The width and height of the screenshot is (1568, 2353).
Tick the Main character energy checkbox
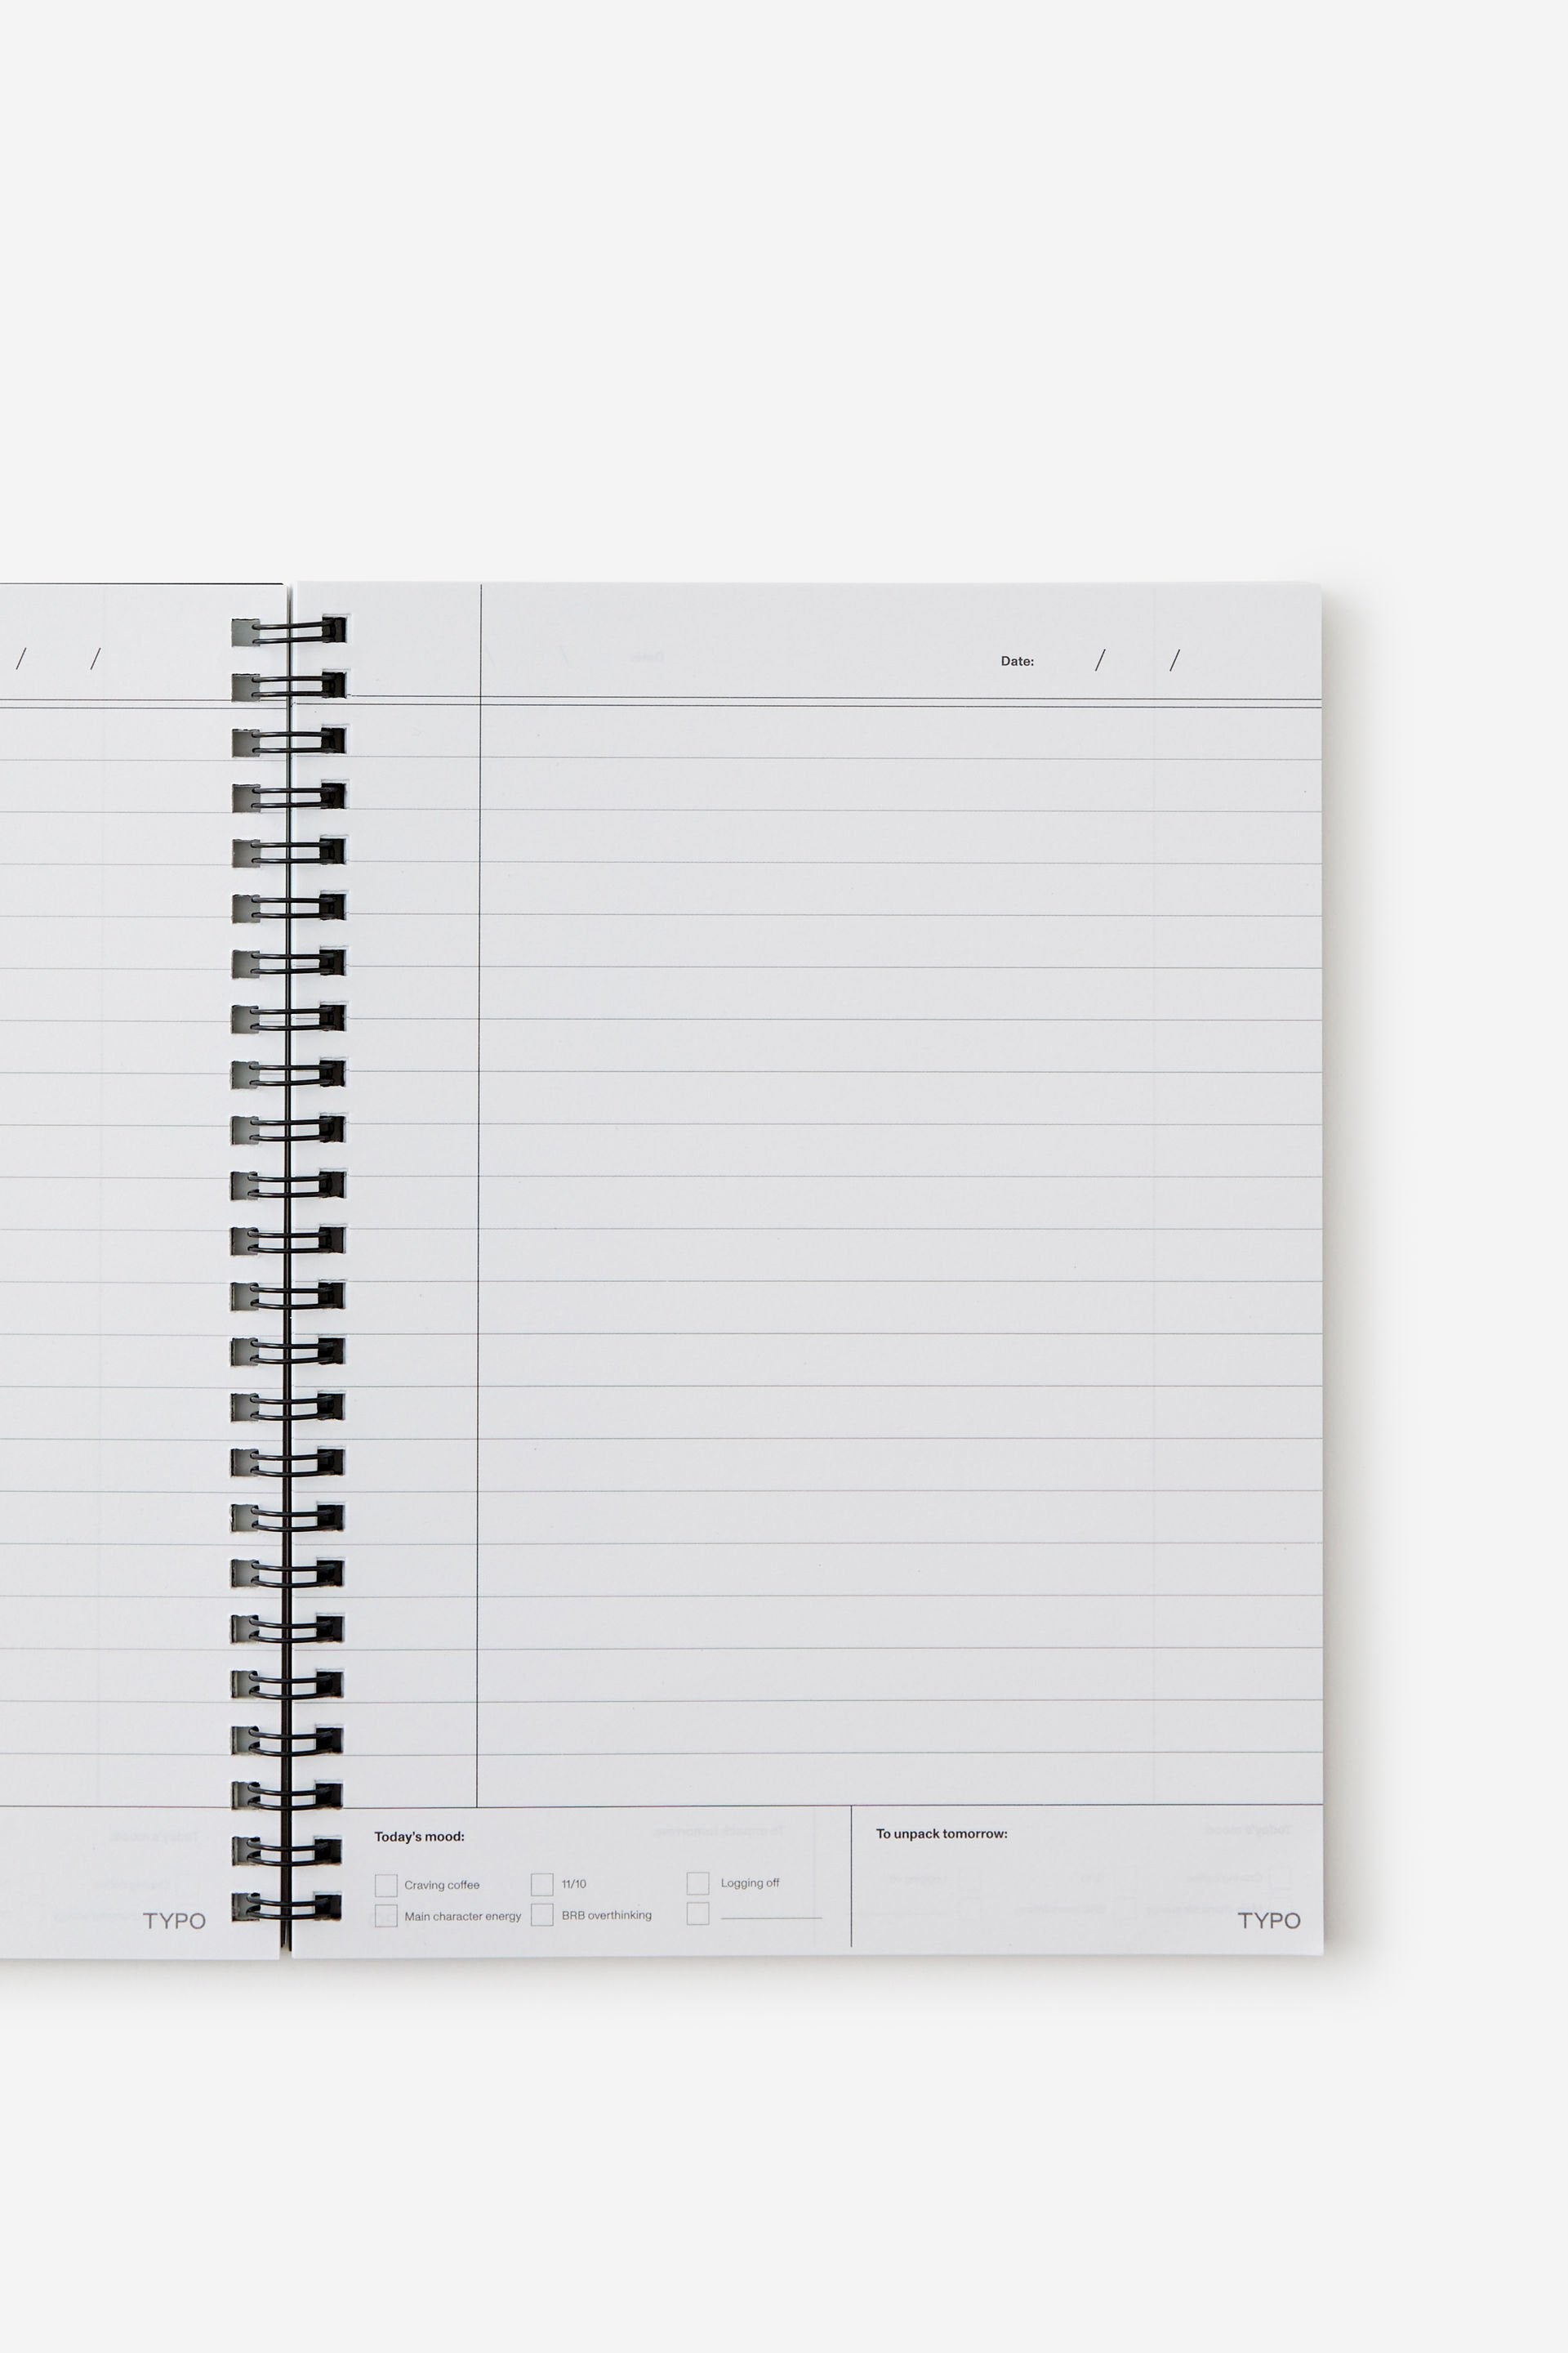386,1916
